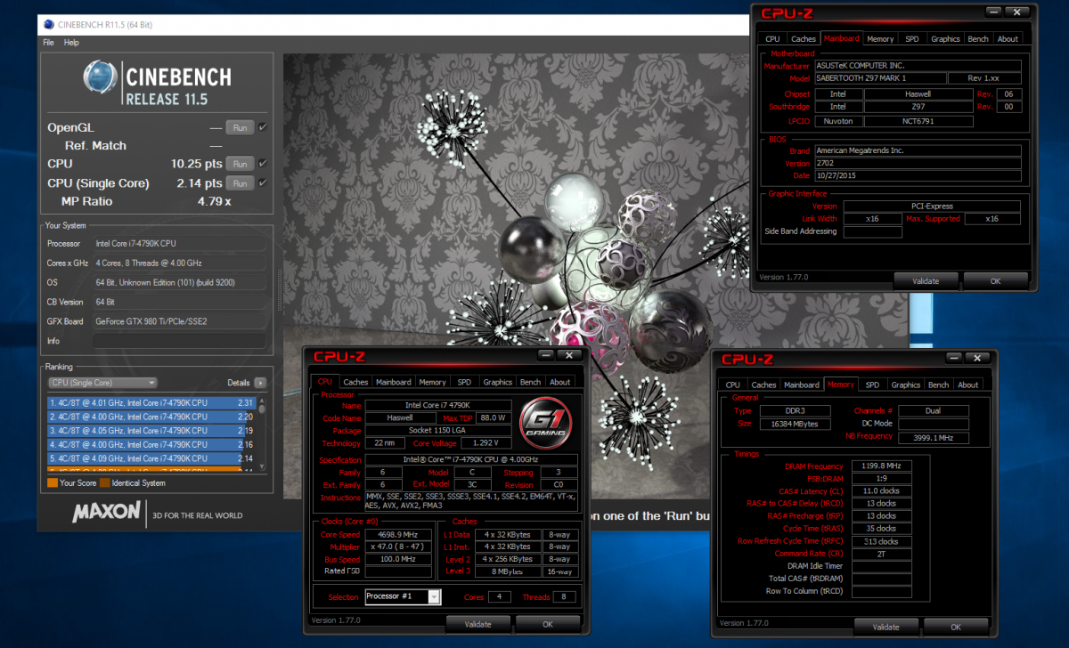Click the Details arrow button in Ranking
Image resolution: width=1069 pixels, height=648 pixels.
(260, 383)
